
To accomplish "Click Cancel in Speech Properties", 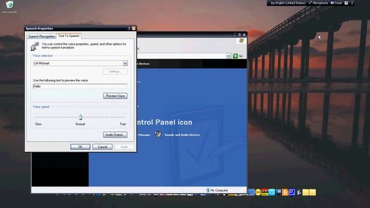I will click(x=102, y=147).
